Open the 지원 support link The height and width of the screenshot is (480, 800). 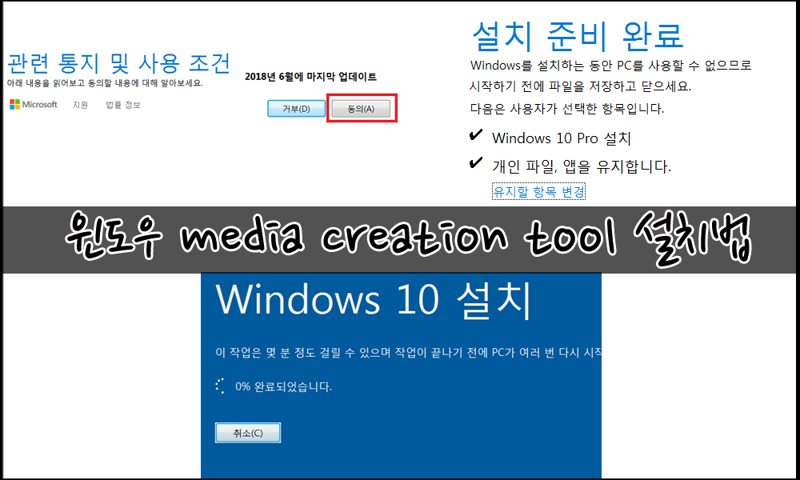[x=80, y=105]
